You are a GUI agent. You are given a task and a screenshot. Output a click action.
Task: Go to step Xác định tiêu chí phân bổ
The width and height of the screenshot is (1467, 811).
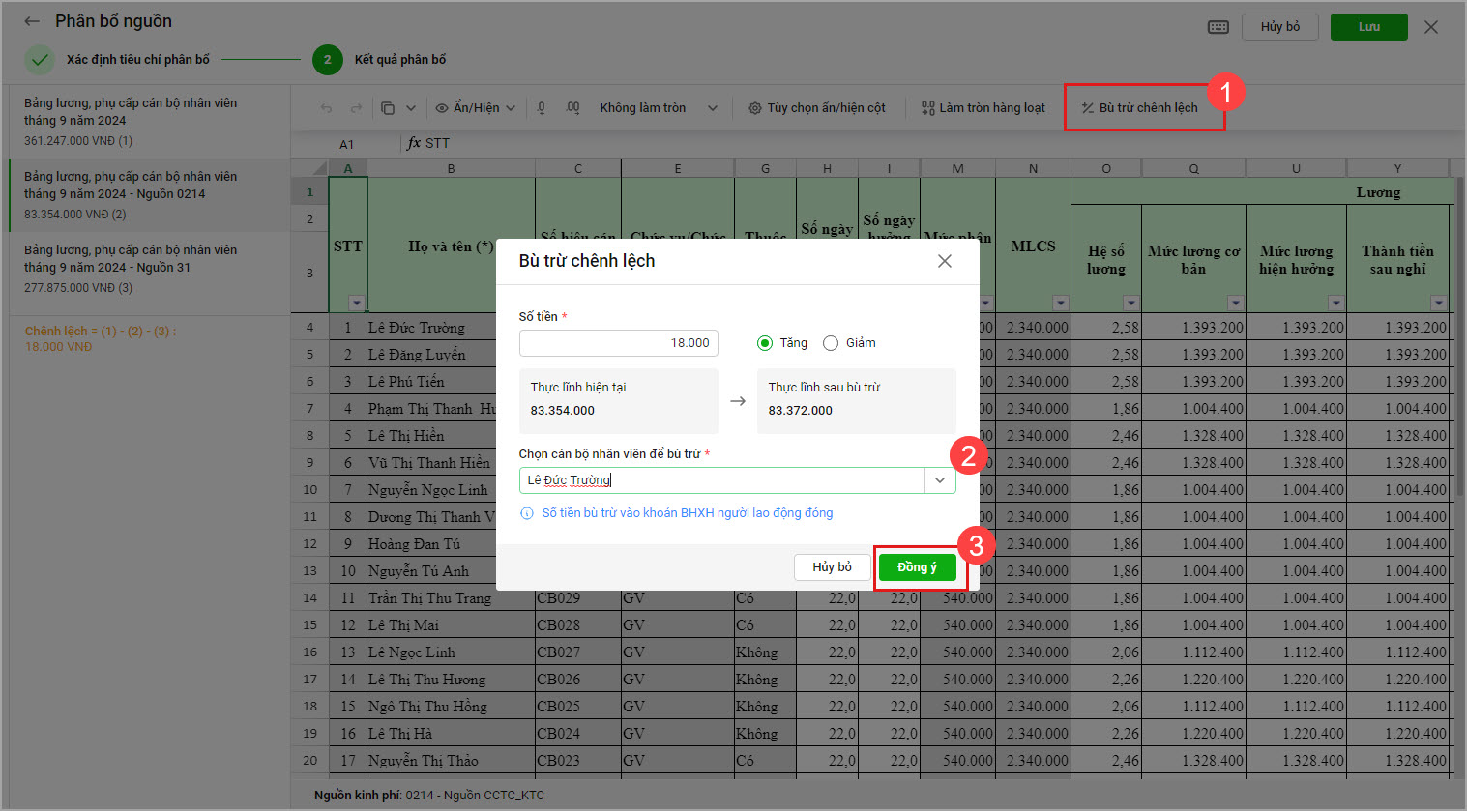(137, 60)
